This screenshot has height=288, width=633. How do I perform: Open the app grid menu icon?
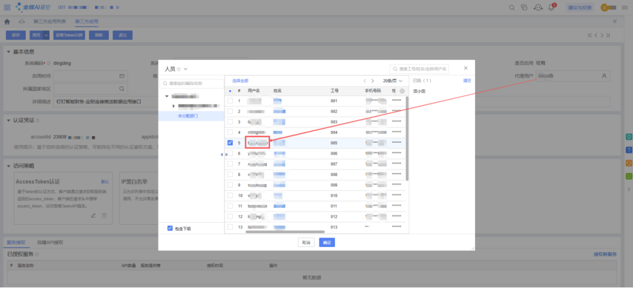(7, 7)
